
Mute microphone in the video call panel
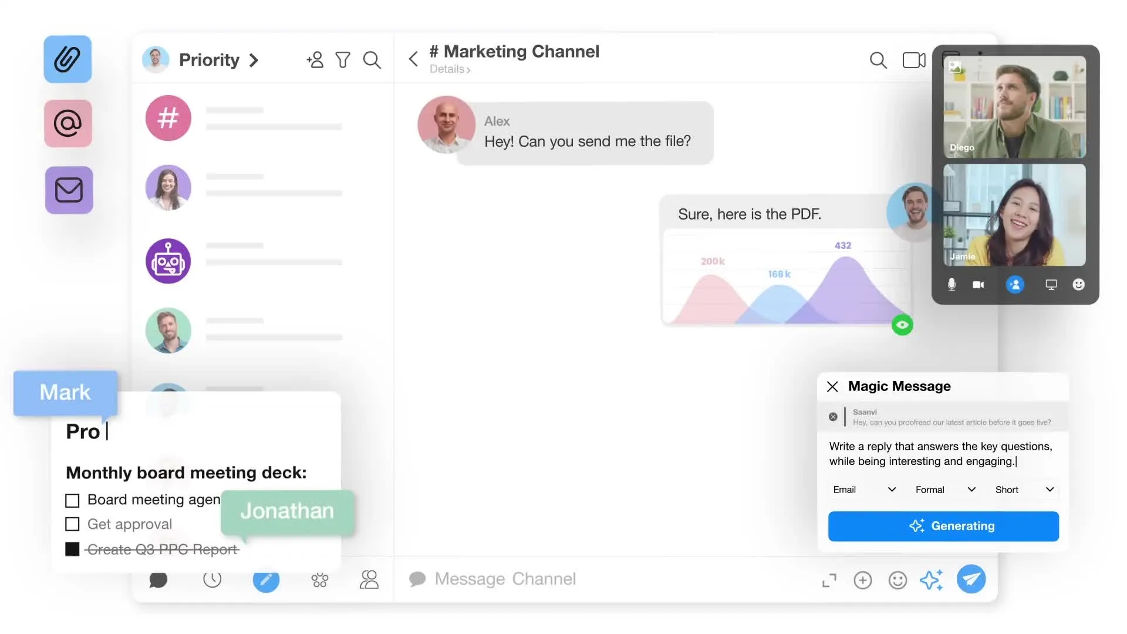951,285
